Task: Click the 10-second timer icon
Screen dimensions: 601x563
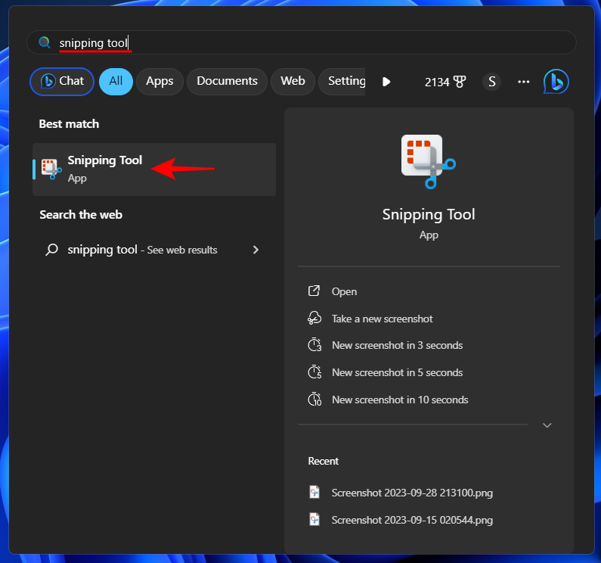Action: tap(314, 399)
